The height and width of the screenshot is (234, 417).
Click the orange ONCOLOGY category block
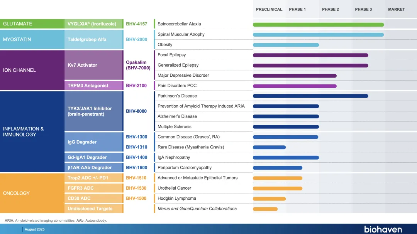pos(32,193)
